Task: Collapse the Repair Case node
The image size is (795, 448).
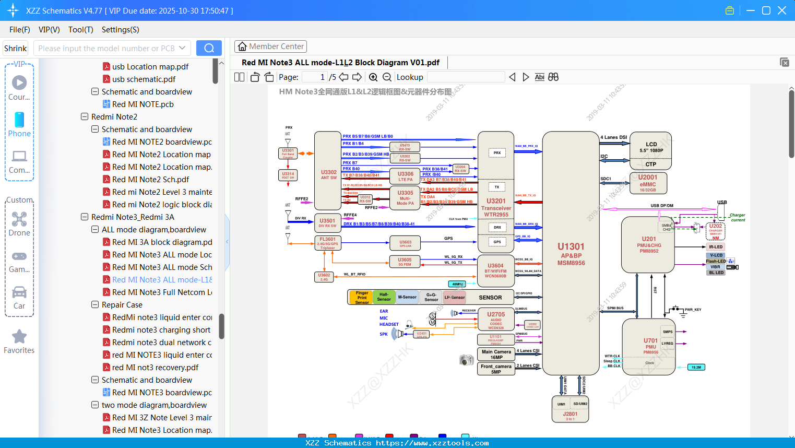Action: coord(95,304)
